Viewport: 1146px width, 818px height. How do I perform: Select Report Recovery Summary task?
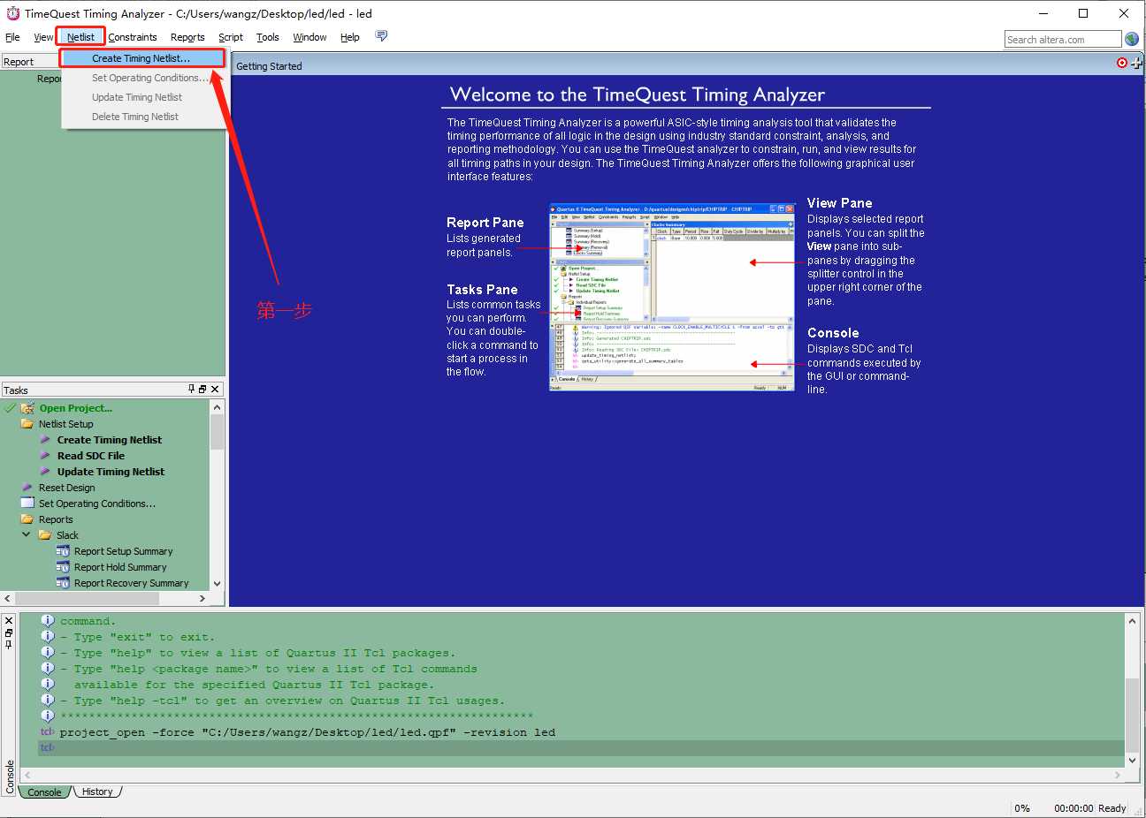pyautogui.click(x=132, y=583)
